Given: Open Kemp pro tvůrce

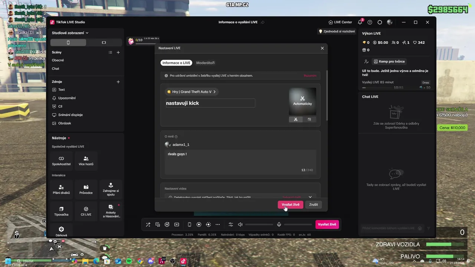Looking at the screenshot, I should click(x=389, y=62).
